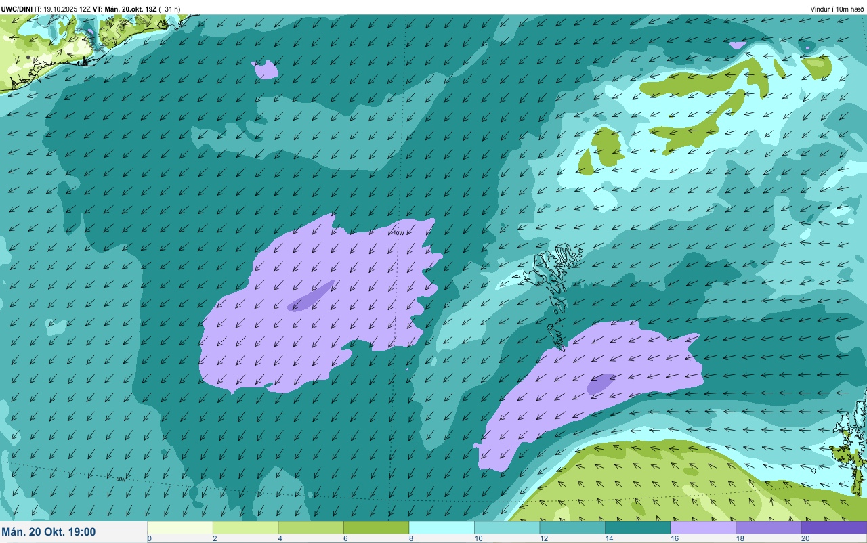Click the legend value "12"
Image resolution: width=867 pixels, height=543 pixels.
(543, 538)
